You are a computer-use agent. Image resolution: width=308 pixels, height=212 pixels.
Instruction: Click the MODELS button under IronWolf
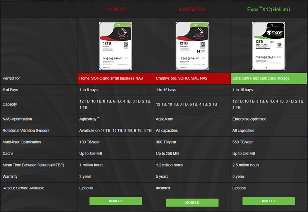115,201
